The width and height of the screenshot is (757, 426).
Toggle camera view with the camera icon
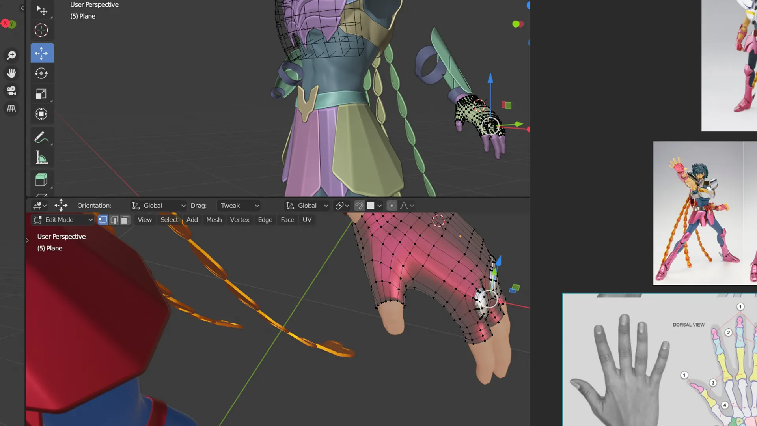pos(11,91)
